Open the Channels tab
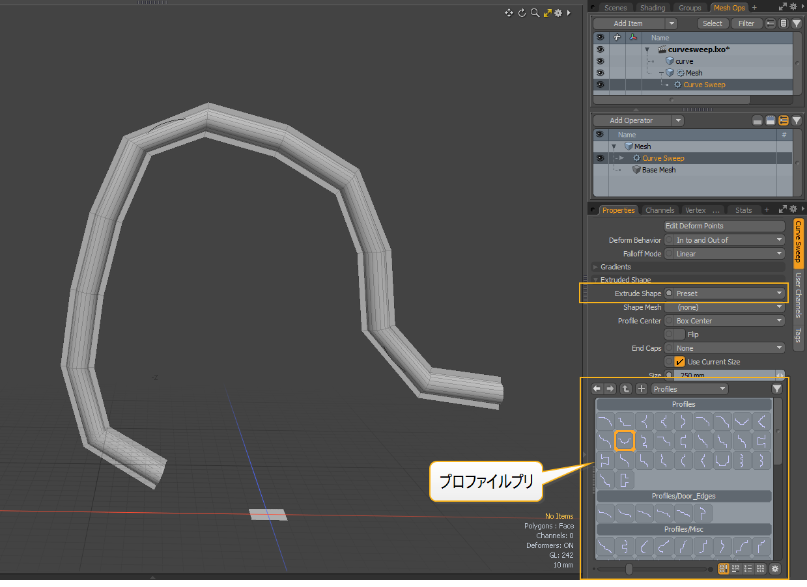807x587 pixels. tap(659, 210)
